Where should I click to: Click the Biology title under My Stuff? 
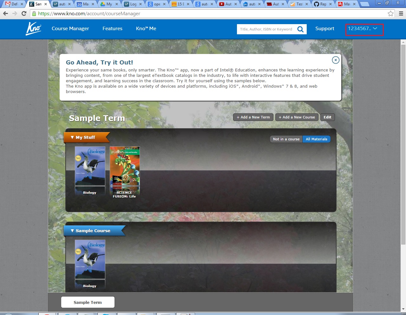tap(90, 193)
